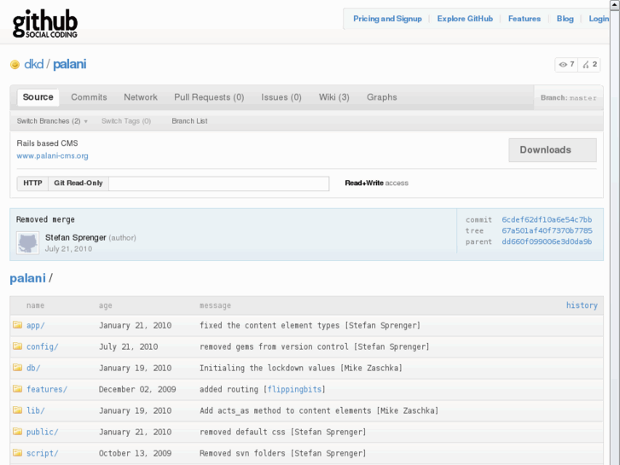Click the forks icon counter
620x465 pixels.
[590, 64]
